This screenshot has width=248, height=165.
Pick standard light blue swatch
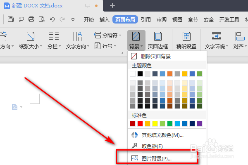tap(177, 124)
